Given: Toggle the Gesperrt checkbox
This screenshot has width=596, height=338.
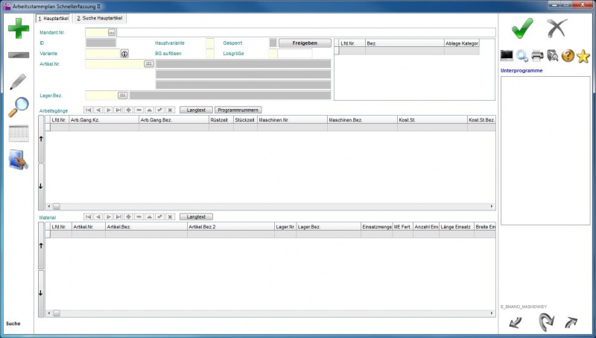Looking at the screenshot, I should 273,43.
